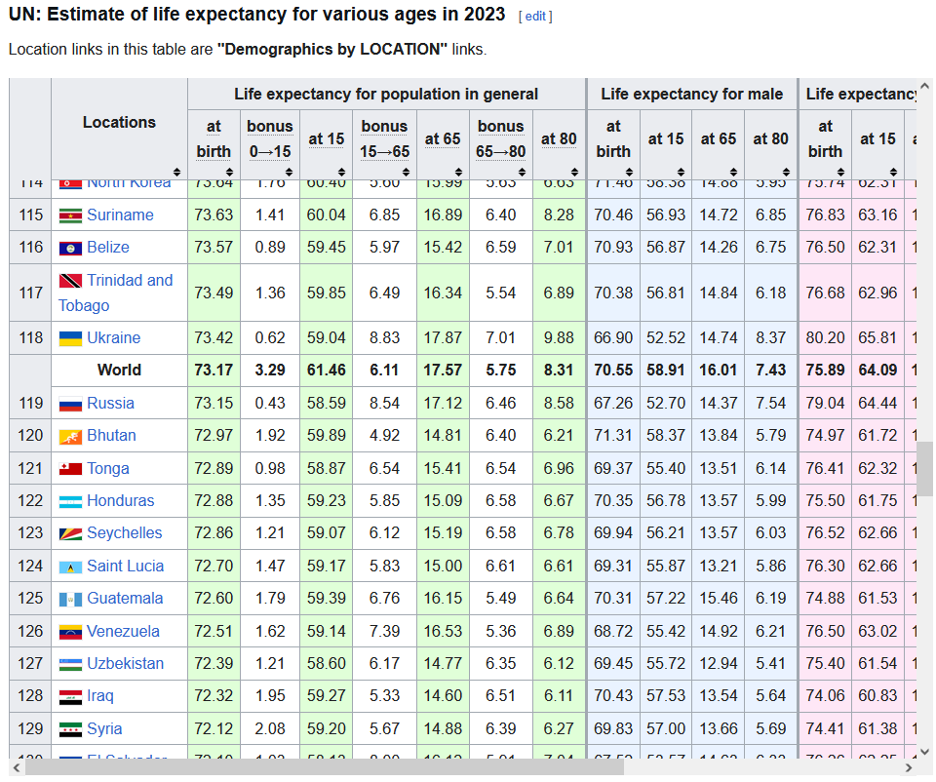The width and height of the screenshot is (936, 782).
Task: Sort by male 'at 80' column
Action: tap(786, 173)
